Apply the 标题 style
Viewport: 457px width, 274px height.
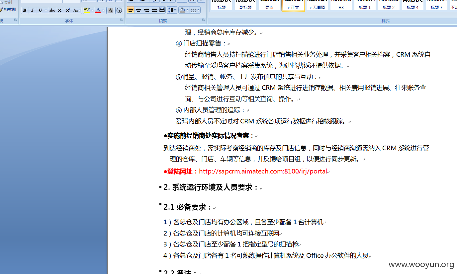coord(222,5)
